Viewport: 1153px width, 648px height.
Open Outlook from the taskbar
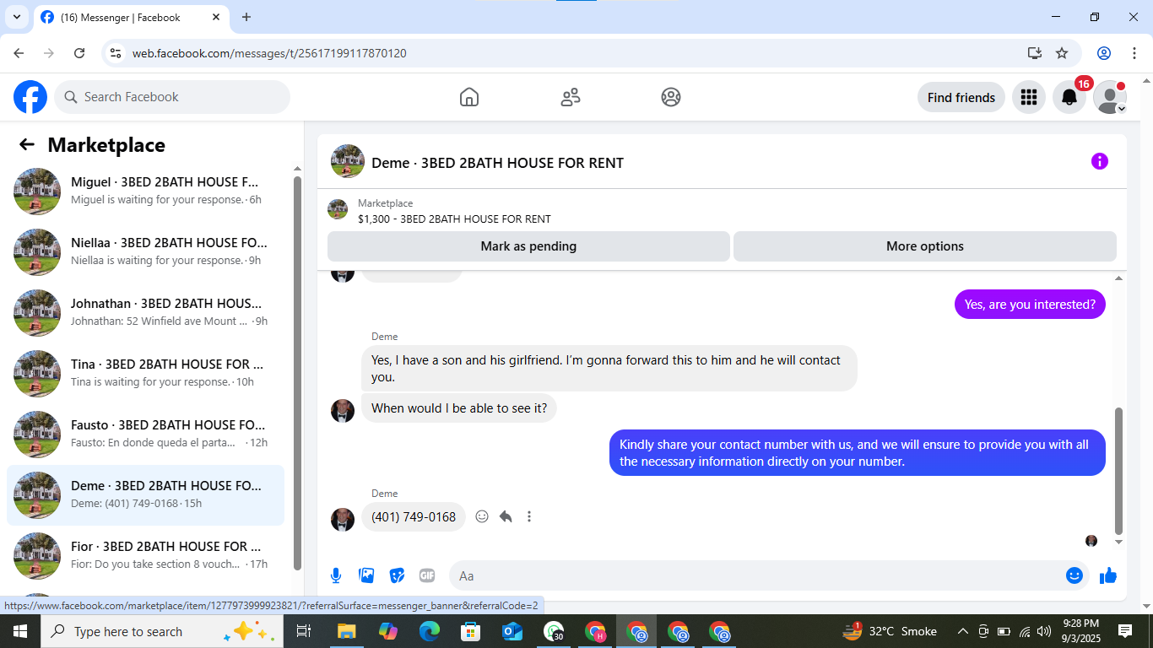pos(512,631)
